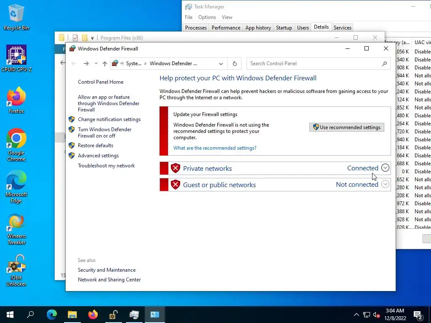Click the muted volume tray icon
The image size is (431, 323).
click(376, 315)
